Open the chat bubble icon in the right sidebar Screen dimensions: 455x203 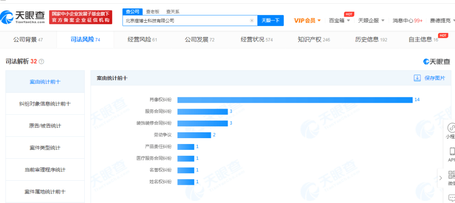[452, 198]
